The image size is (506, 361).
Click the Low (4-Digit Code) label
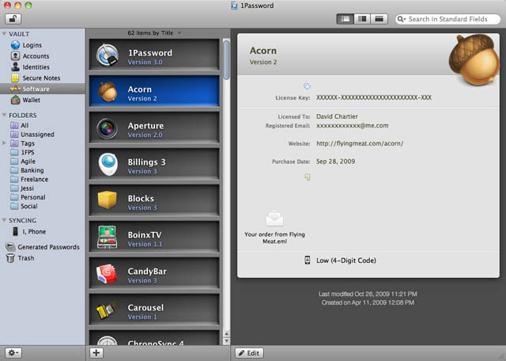coord(346,260)
